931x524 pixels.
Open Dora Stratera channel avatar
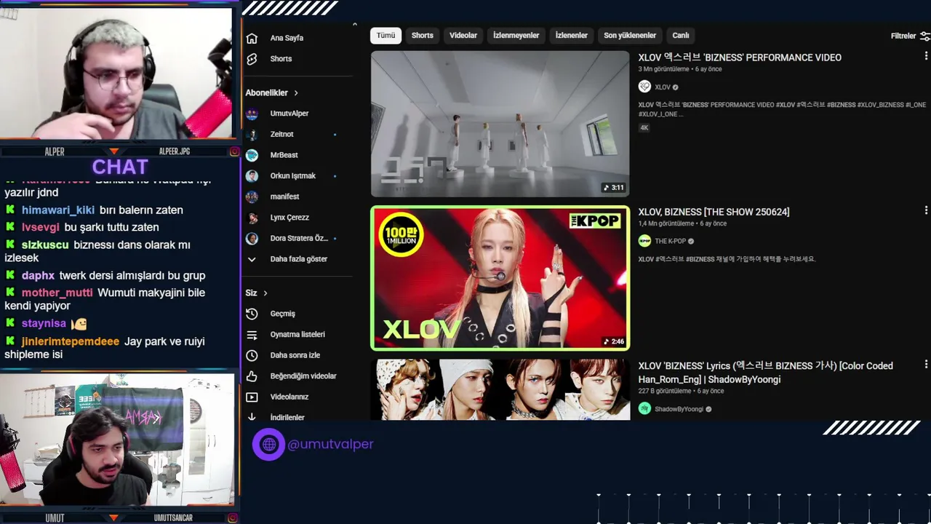252,239
